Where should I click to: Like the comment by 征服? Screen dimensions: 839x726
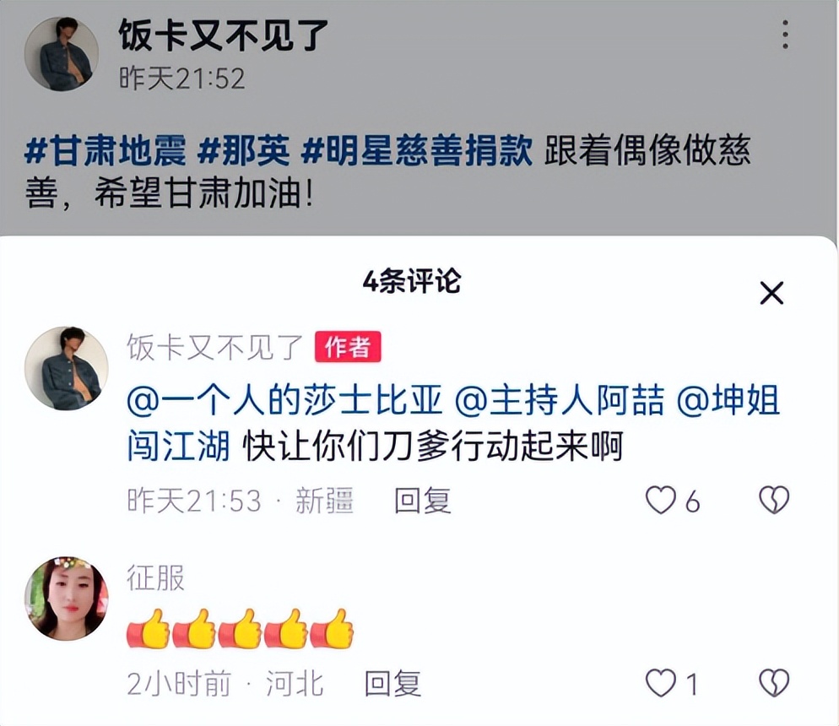tap(660, 683)
